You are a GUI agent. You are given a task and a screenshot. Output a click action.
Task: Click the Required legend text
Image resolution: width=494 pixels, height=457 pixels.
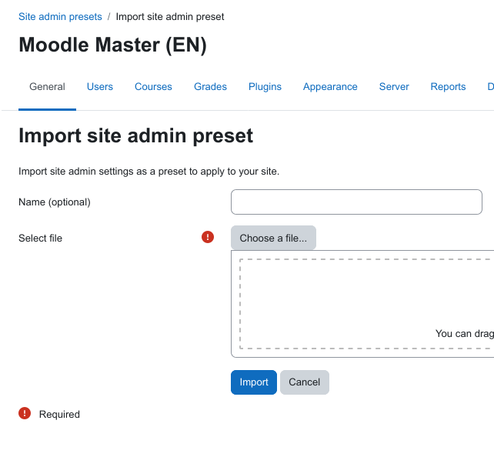pos(59,414)
